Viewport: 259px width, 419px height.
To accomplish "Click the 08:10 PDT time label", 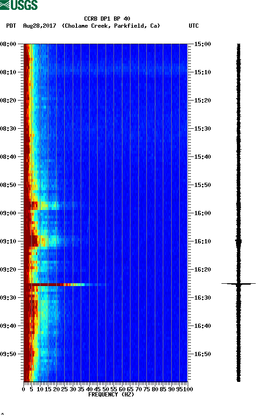I will pyautogui.click(x=8, y=72).
